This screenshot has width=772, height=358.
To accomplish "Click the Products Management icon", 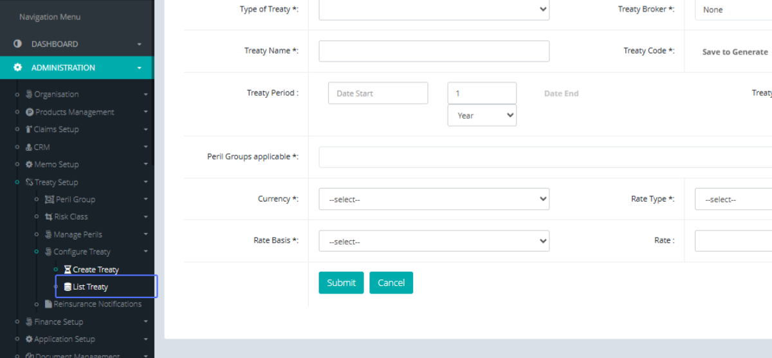I will pyautogui.click(x=30, y=112).
